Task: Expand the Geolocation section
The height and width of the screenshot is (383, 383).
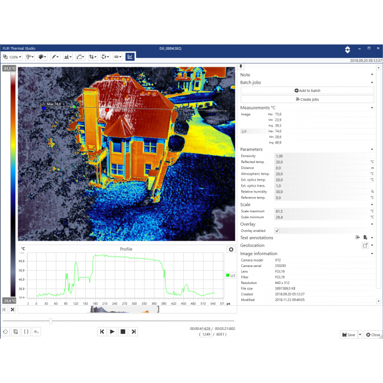Action: click(372, 245)
